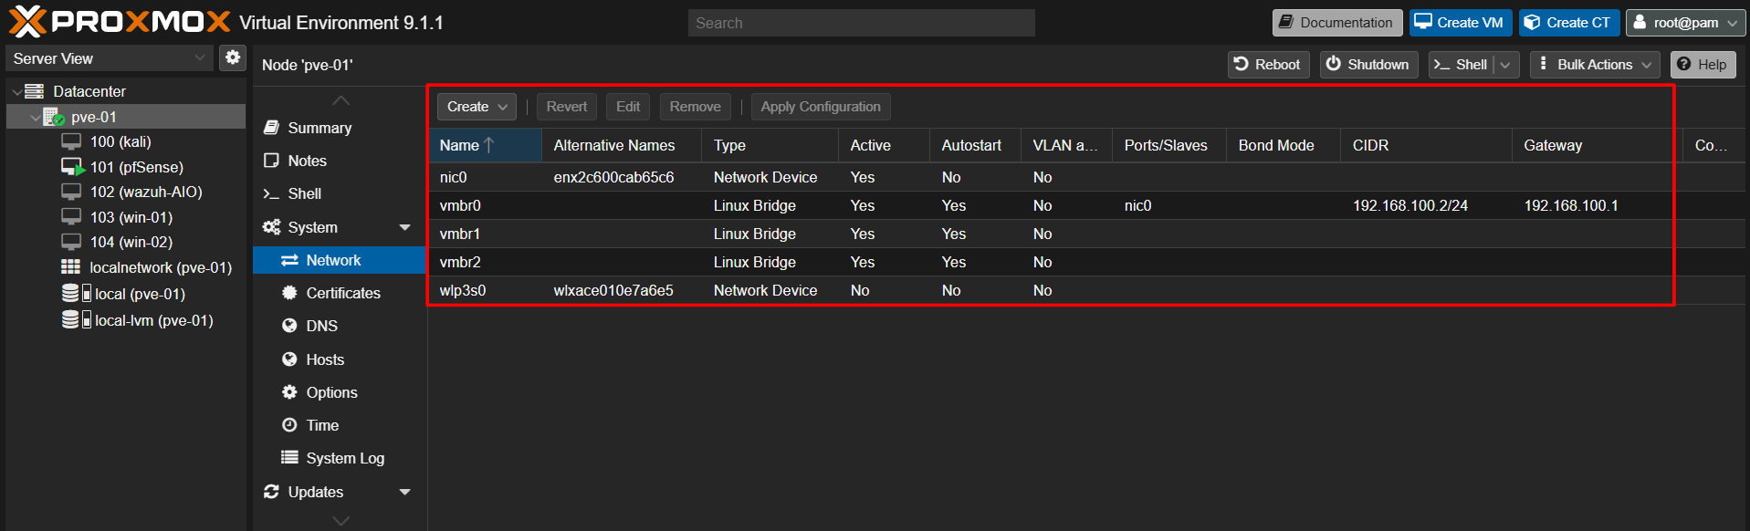Click the System cogs icon

(x=271, y=227)
